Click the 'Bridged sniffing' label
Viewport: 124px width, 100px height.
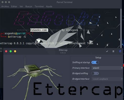click(x=80, y=73)
